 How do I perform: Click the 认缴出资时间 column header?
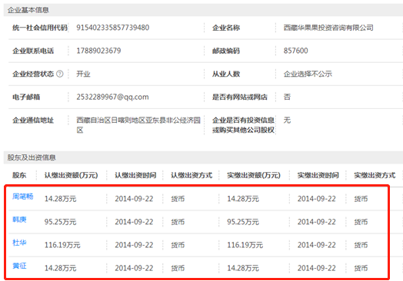(x=135, y=175)
